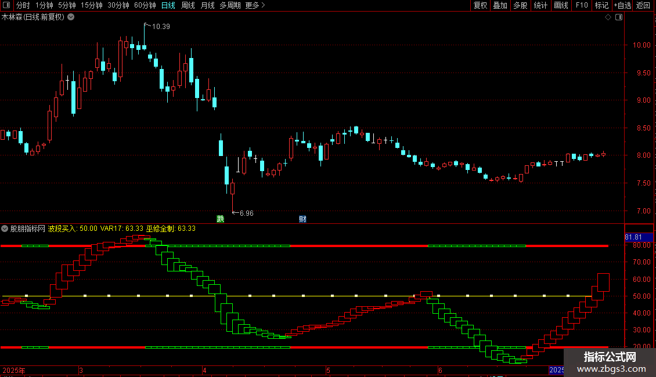Click the 巫修全制: 63.33 indicator value
656x377 pixels.
tap(170, 229)
